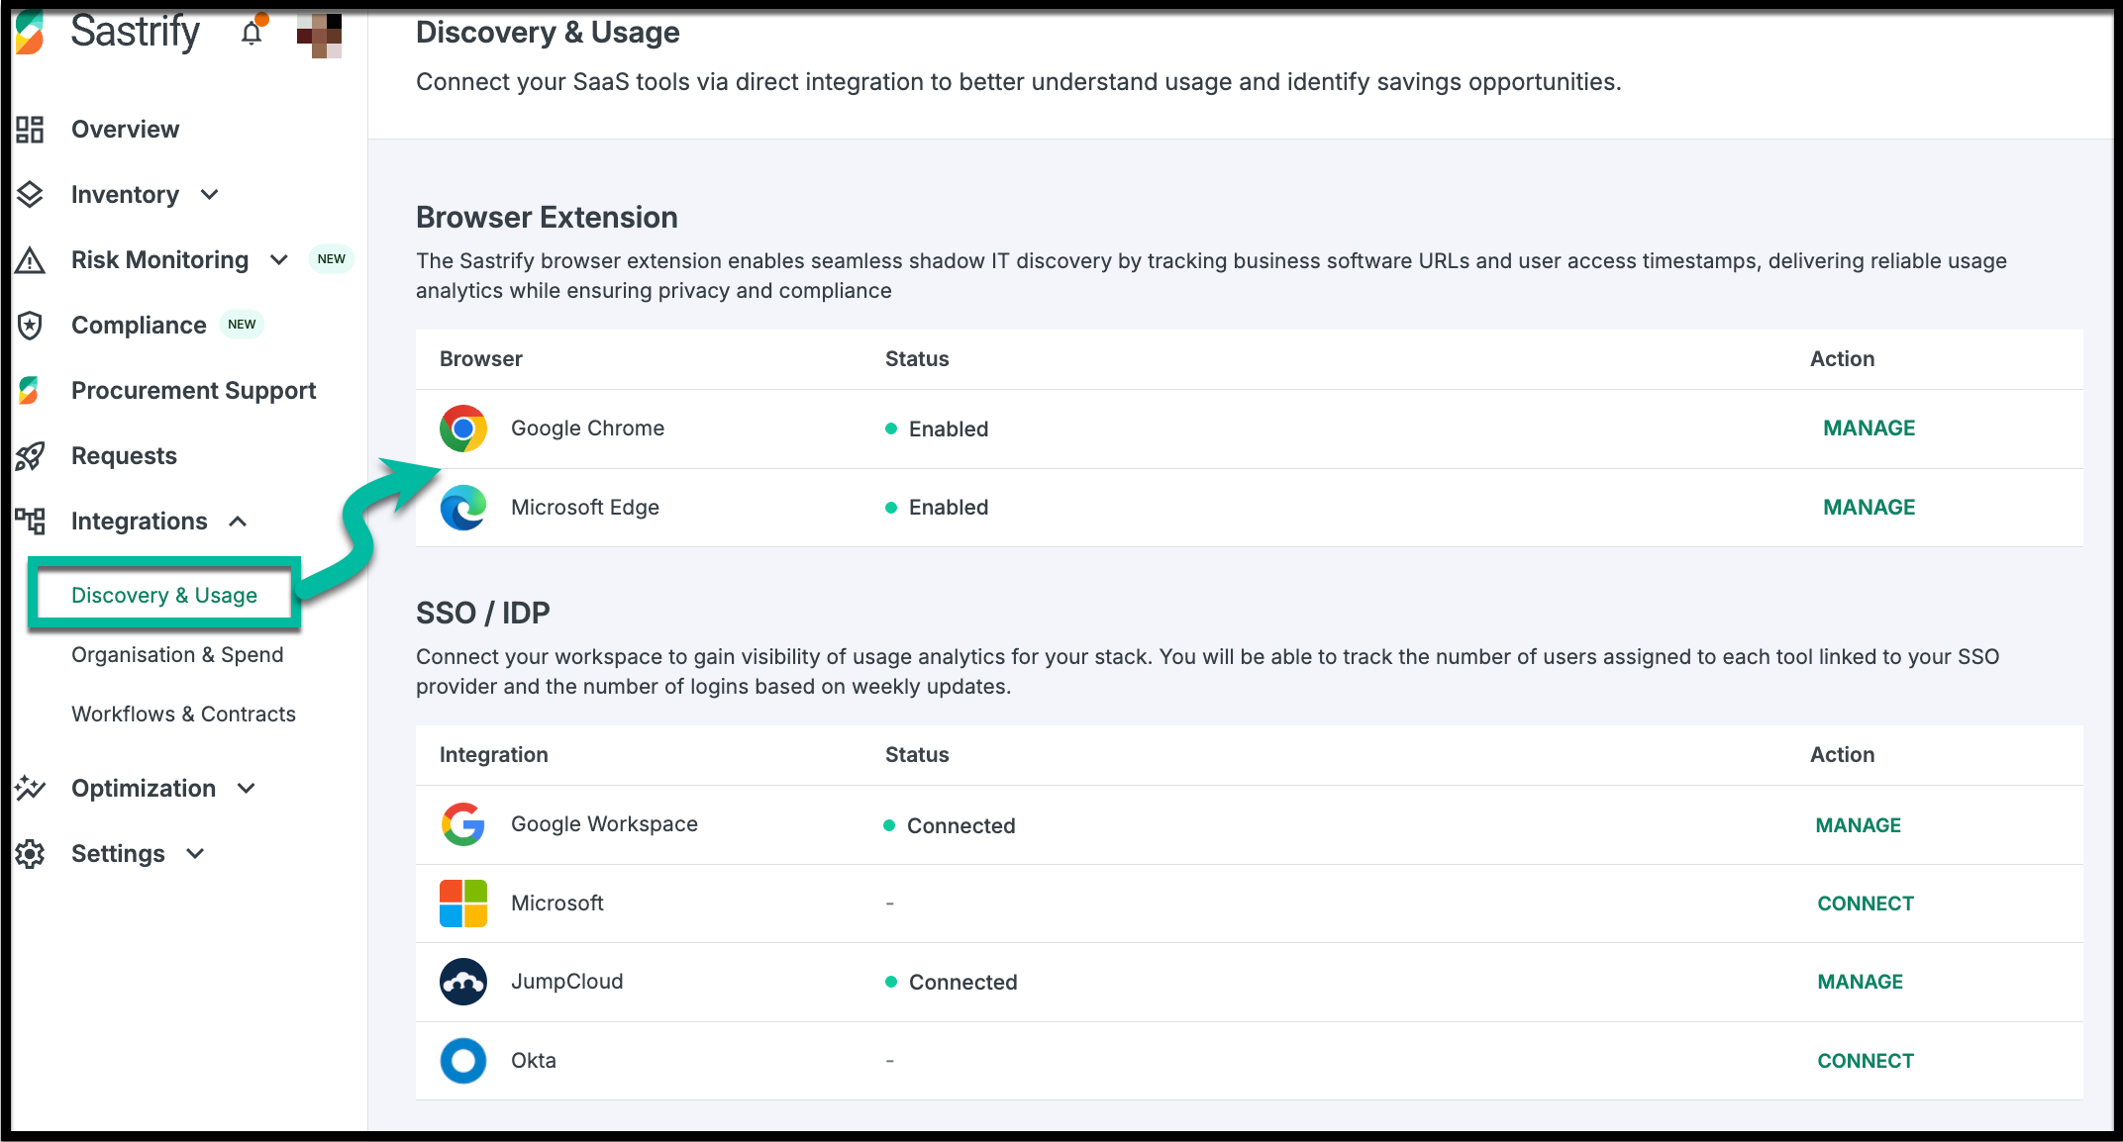This screenshot has width=2123, height=1142.
Task: Click the Inventory layers icon
Action: click(x=30, y=195)
